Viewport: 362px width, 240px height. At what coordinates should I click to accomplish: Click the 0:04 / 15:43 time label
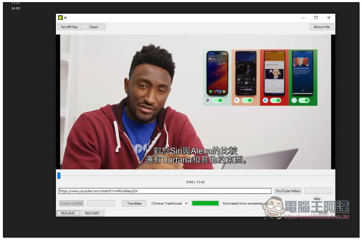[x=195, y=182]
